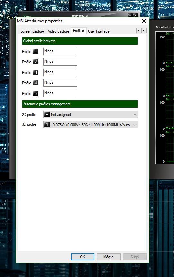Click the 3D profile label
This screenshot has width=174, height=277.
tap(29, 124)
